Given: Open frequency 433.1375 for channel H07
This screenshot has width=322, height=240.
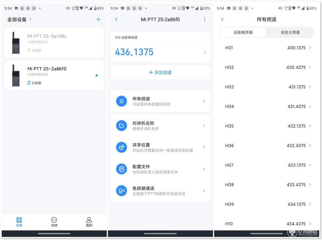Looking at the screenshot, I should pos(297,165).
